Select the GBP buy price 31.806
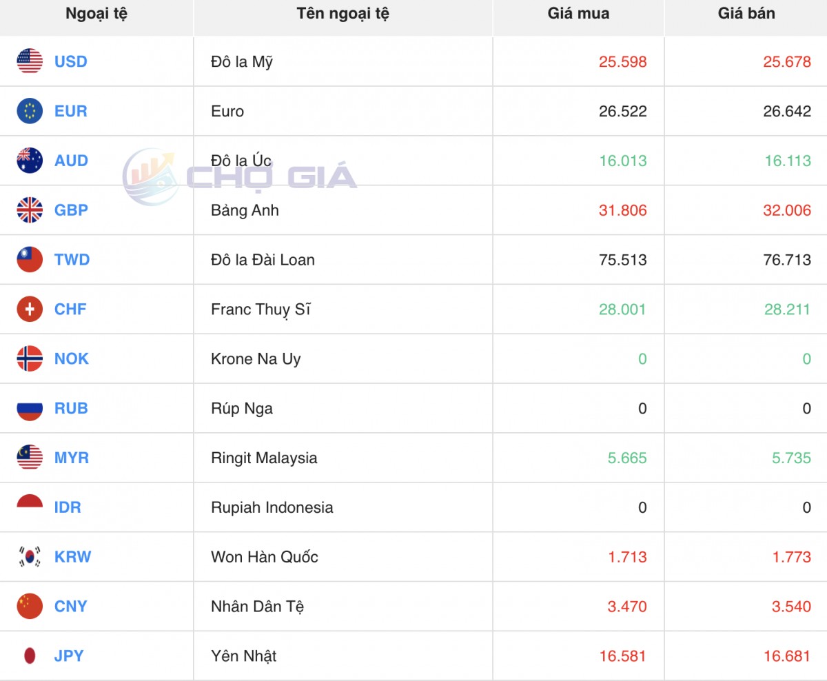827x681 pixels. click(622, 210)
